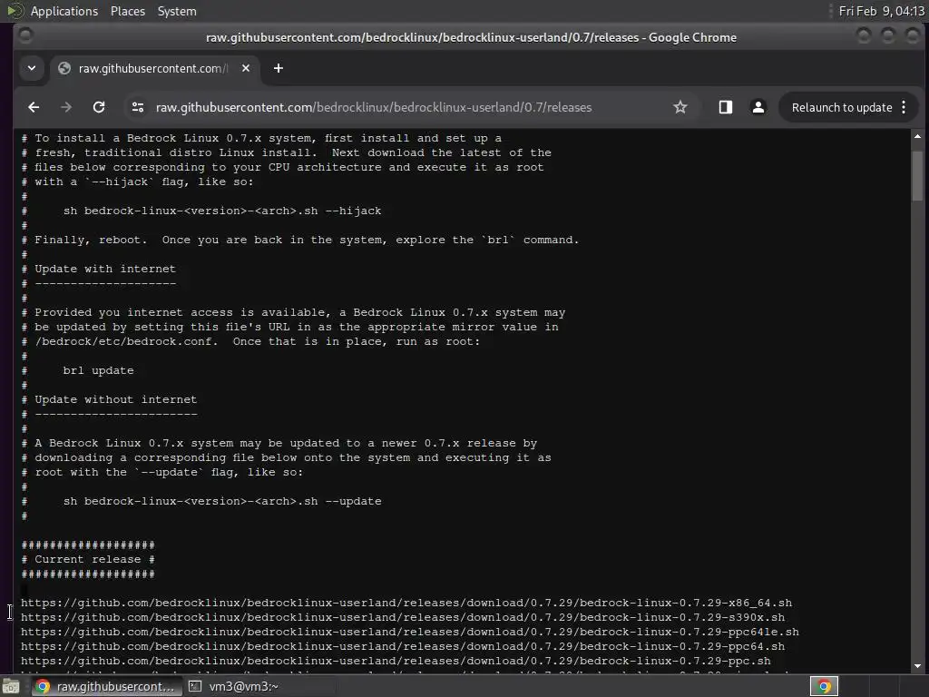Viewport: 929px width, 697px height.
Task: View site information icon in address bar
Action: [x=138, y=107]
